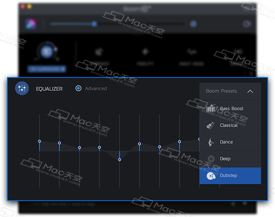Viewport: 275px width, 217px height.
Task: Collapse the Boom Presets dropdown
Action: (x=230, y=91)
